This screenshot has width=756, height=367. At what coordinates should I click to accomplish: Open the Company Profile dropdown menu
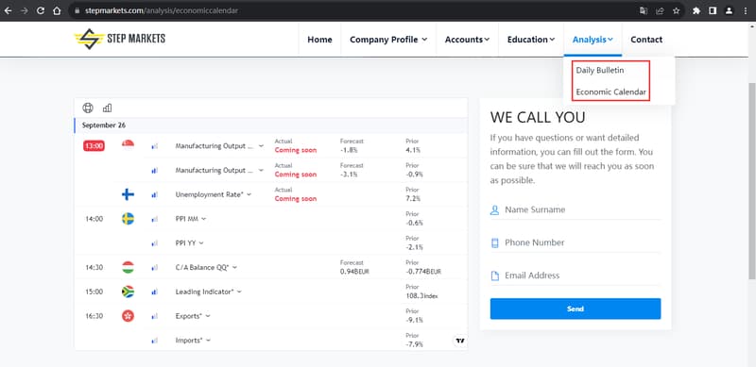(x=388, y=40)
